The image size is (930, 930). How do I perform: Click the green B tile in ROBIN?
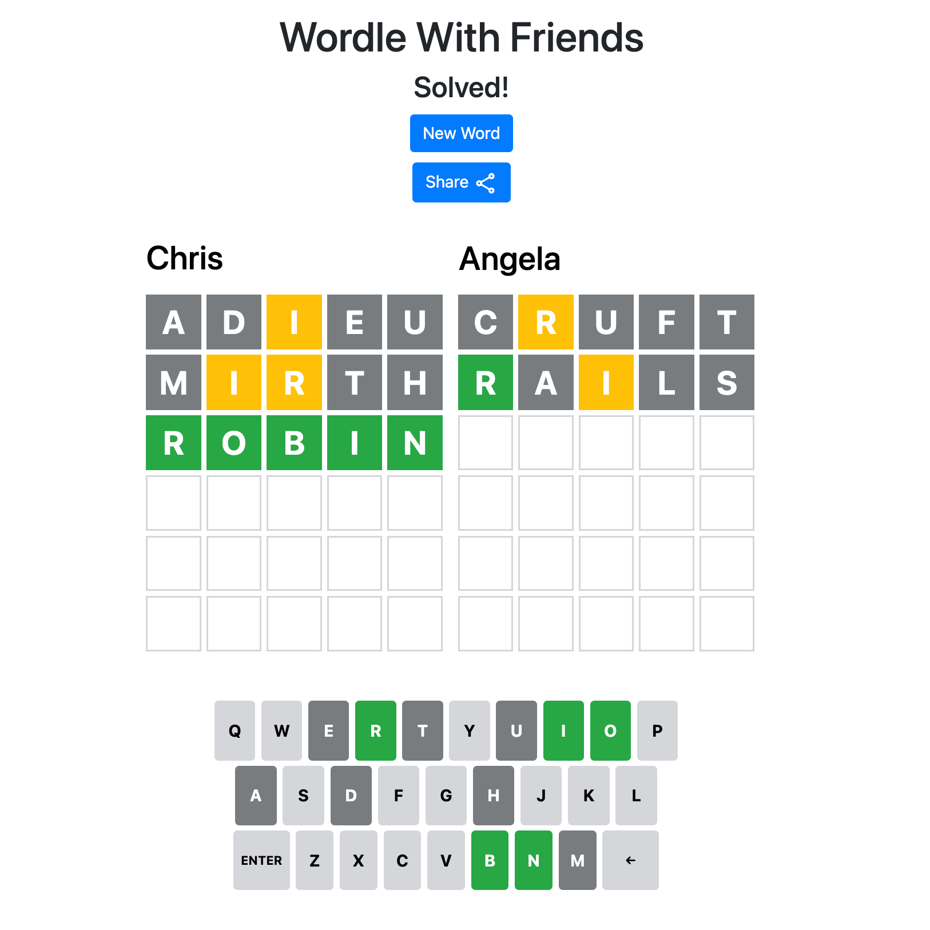pyautogui.click(x=294, y=443)
